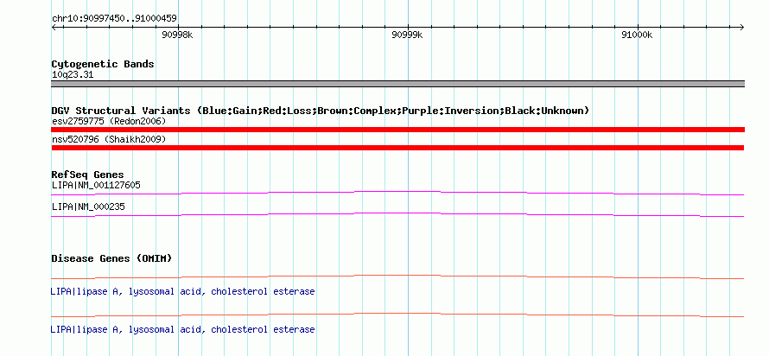Viewport: 769px width, 356px height.
Task: Click the 91000k ruler tick label
Action: point(637,35)
